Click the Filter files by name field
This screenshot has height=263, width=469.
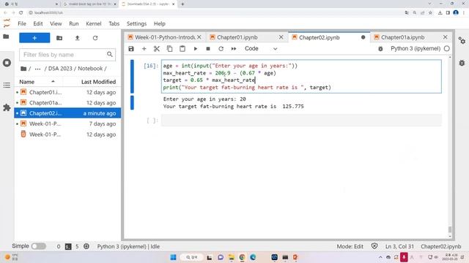pos(67,55)
